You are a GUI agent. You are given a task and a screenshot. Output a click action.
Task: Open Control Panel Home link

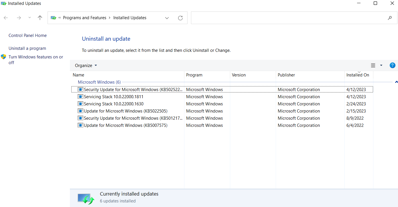(27, 36)
